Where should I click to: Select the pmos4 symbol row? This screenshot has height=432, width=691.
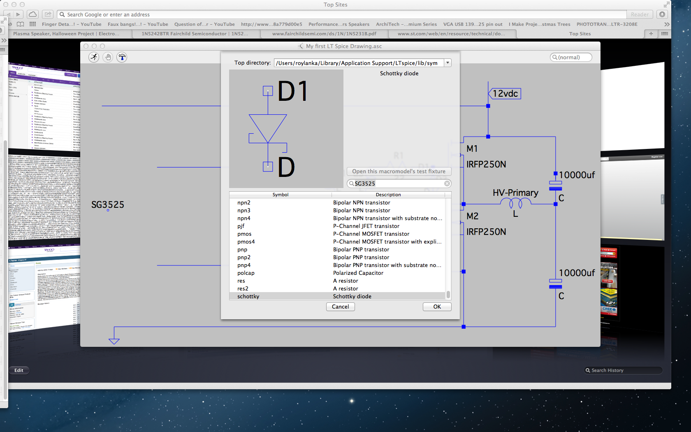point(337,242)
